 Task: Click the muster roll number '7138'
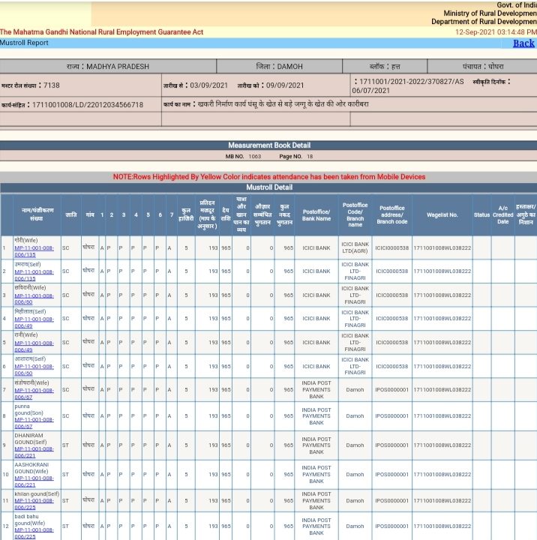(x=51, y=85)
